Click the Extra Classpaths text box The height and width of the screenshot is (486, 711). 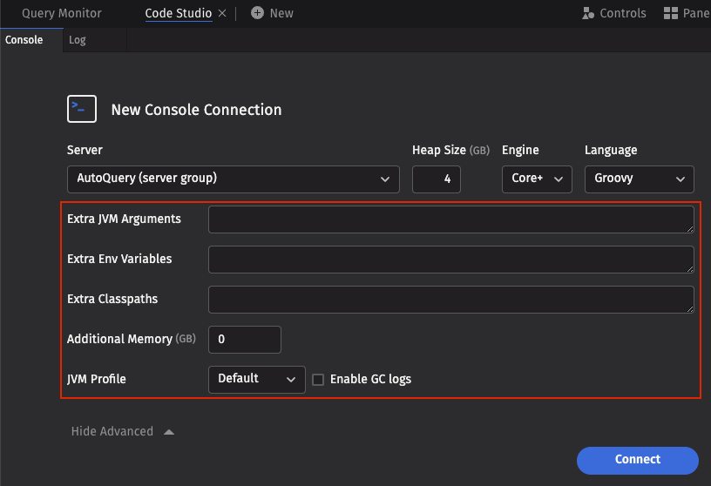click(x=450, y=300)
